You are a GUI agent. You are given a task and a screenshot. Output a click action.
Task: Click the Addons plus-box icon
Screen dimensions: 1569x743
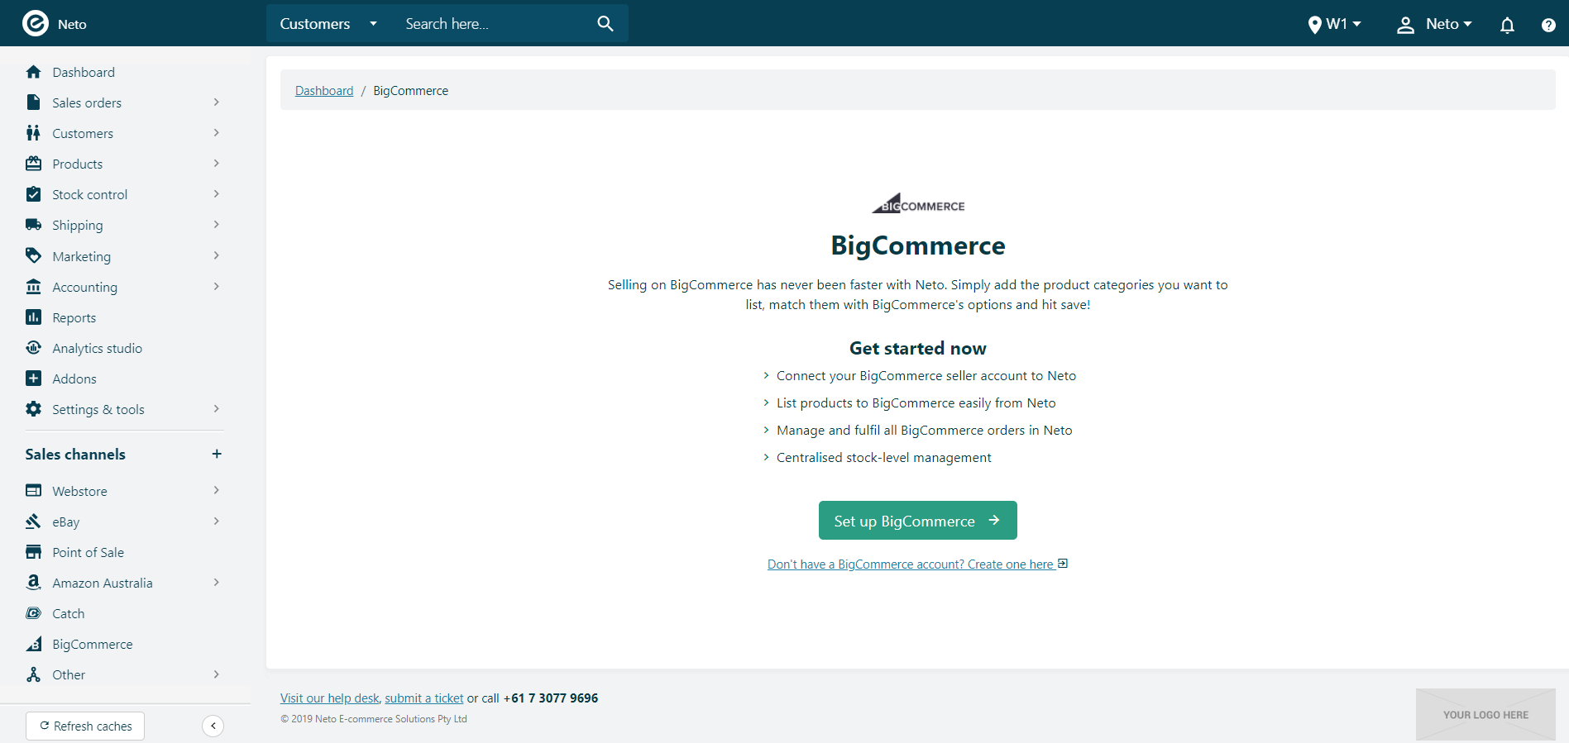click(x=33, y=379)
